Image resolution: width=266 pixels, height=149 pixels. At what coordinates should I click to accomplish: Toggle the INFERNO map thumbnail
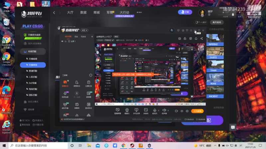tap(215, 40)
